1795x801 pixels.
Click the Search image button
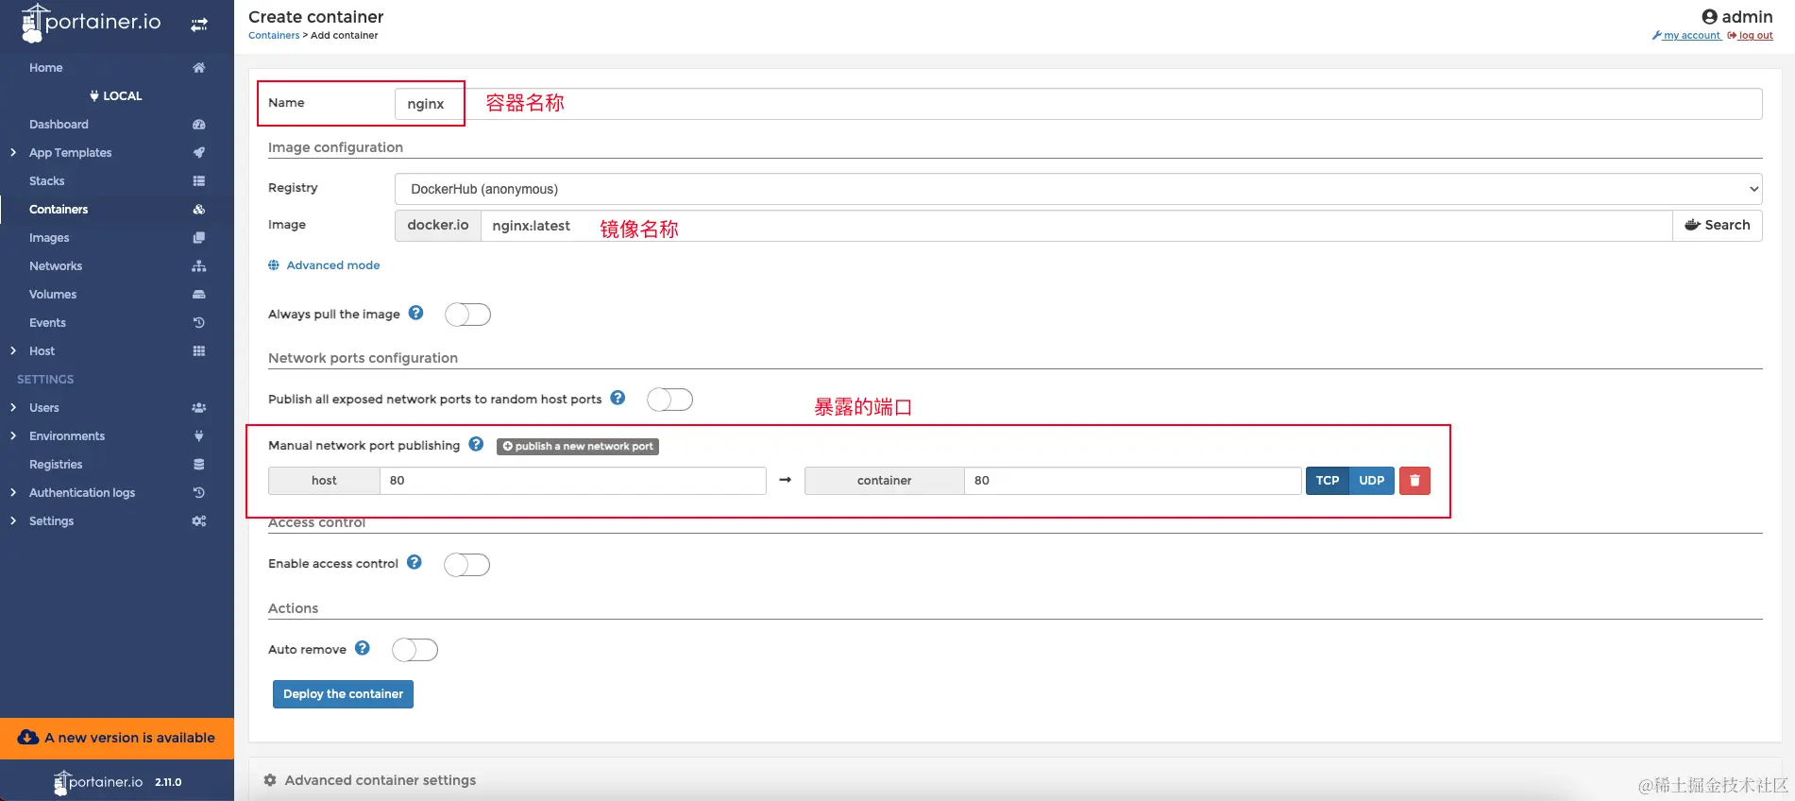tap(1717, 225)
